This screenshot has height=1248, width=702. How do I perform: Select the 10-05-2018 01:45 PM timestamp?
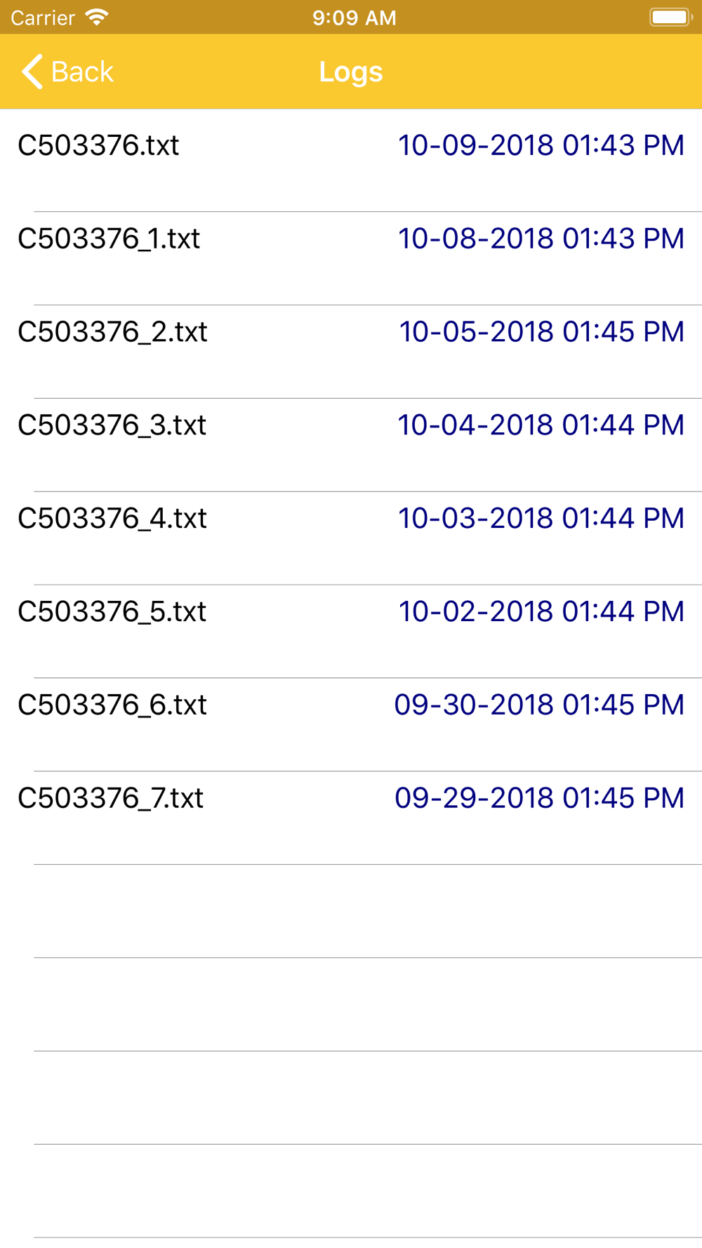(541, 332)
